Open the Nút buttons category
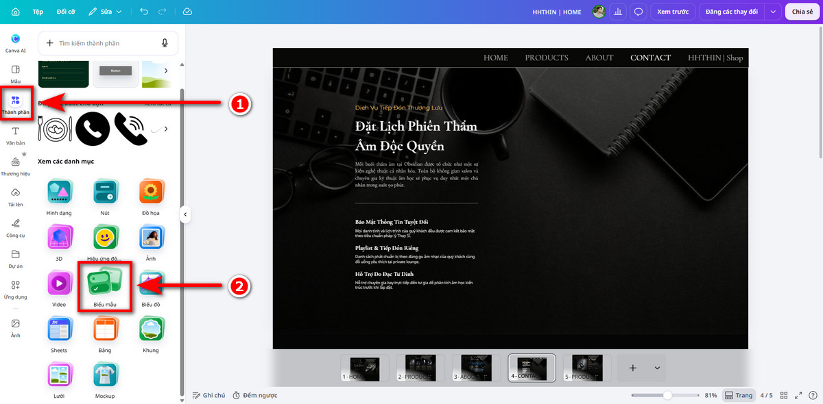Viewport: 823px width, 404px height. click(x=104, y=198)
